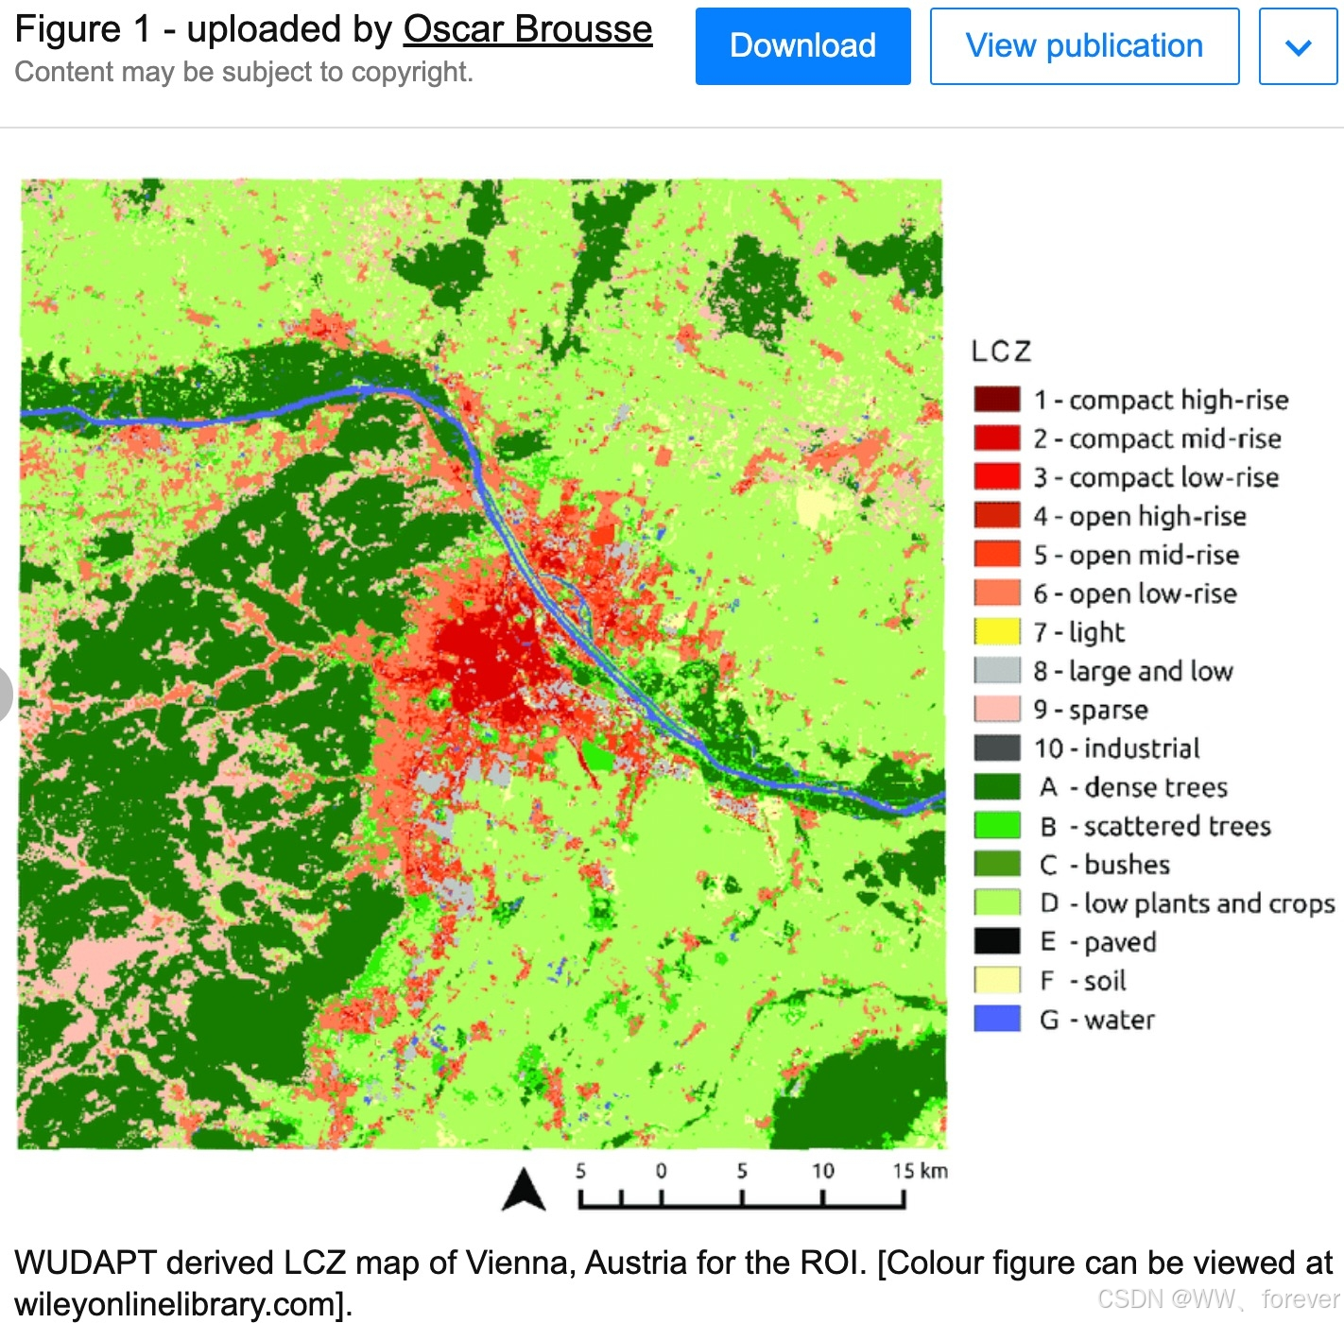Click the compact low-rise legend swatch
The width and height of the screenshot is (1344, 1323).
click(x=997, y=476)
